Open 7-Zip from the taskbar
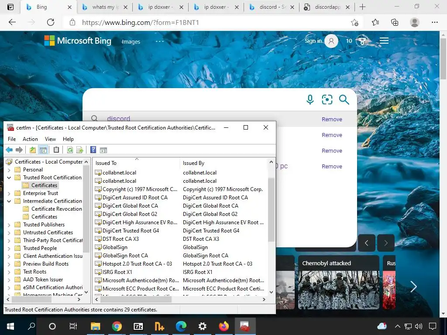Screen dimensions: 447x335 138,326
